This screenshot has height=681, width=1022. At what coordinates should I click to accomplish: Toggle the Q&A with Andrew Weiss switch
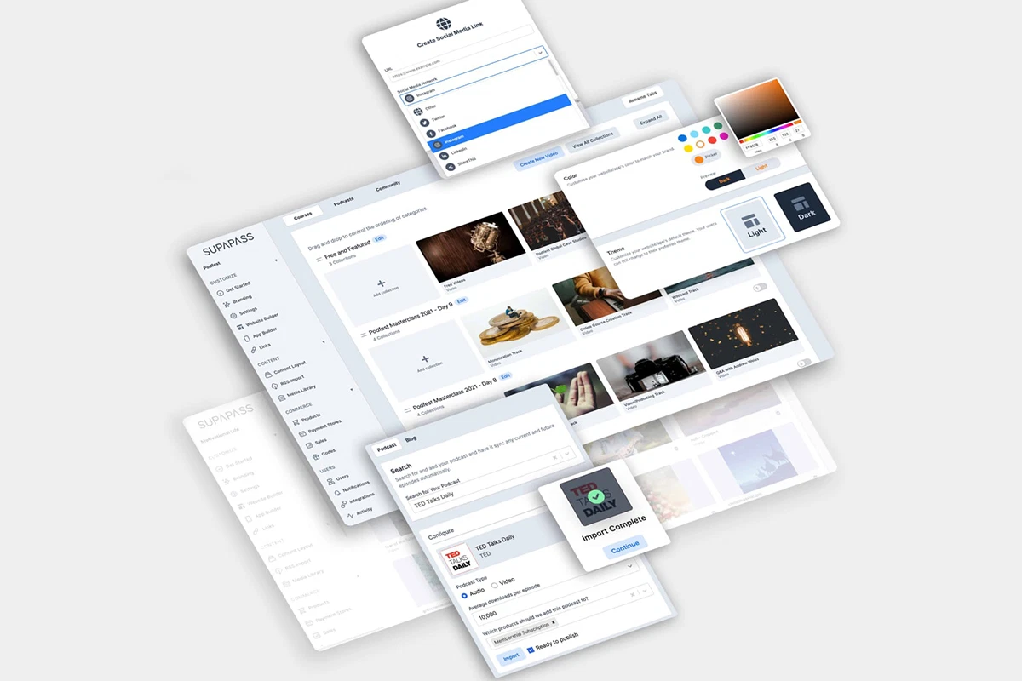803,363
